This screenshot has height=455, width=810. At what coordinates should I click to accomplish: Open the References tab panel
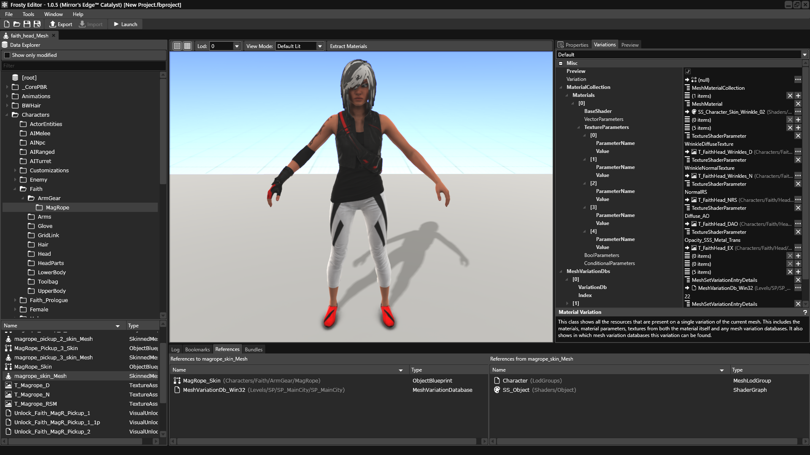pyautogui.click(x=227, y=349)
